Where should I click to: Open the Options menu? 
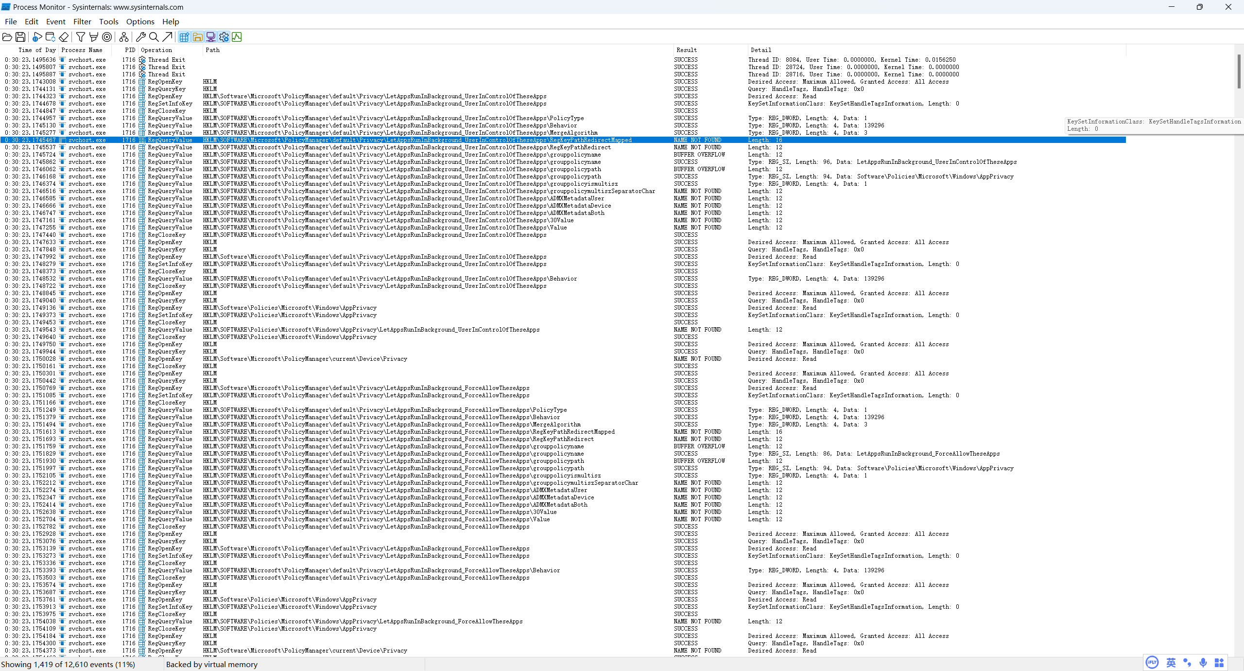coord(140,21)
